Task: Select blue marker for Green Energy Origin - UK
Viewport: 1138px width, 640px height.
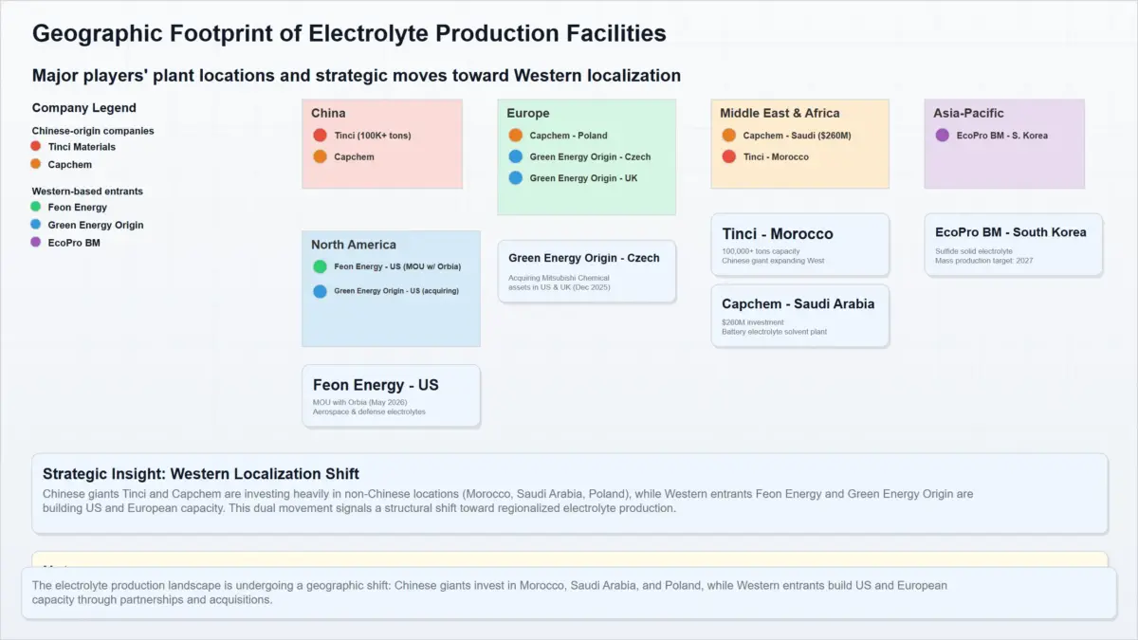Action: [x=515, y=178]
